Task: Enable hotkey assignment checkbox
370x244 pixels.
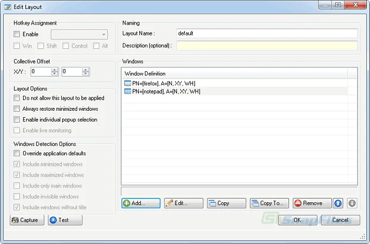Action: pos(17,34)
